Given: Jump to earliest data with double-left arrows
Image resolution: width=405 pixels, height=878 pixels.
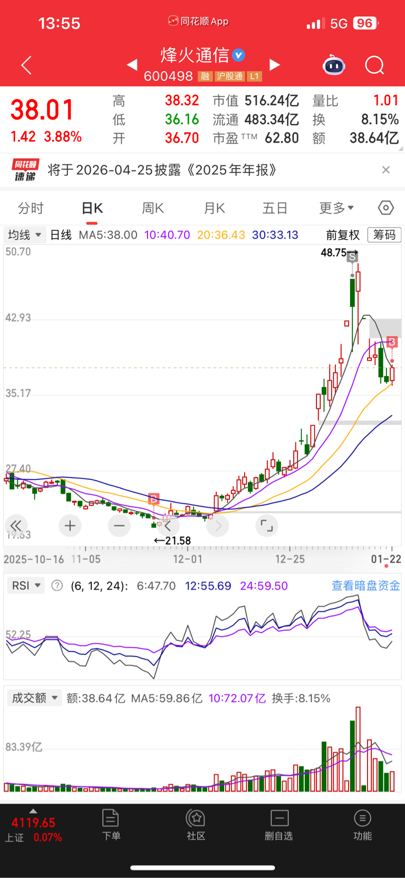Looking at the screenshot, I should pyautogui.click(x=16, y=526).
